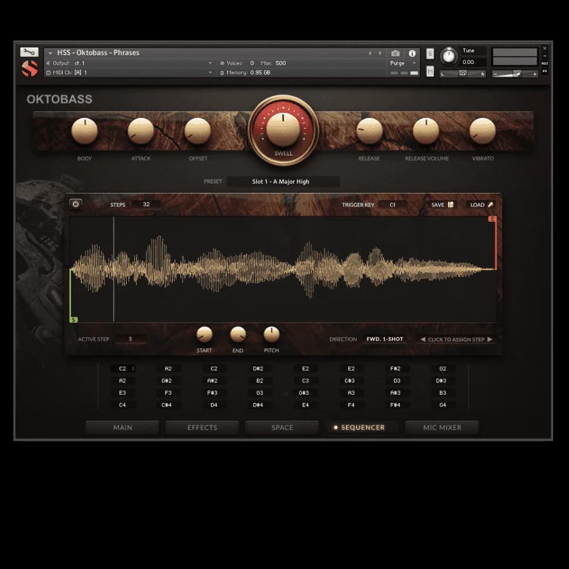Click the instrument info icon
The height and width of the screenshot is (569, 569).
coord(412,53)
